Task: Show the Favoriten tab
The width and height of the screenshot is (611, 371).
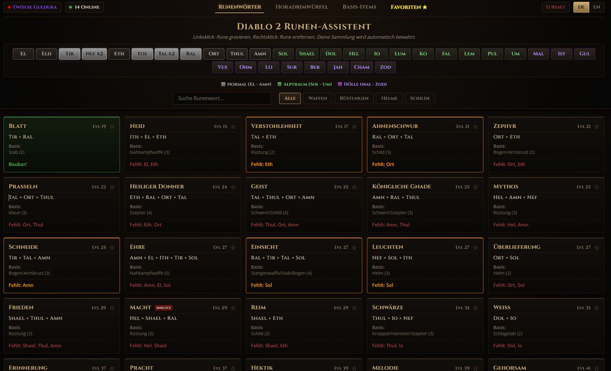Action: [x=409, y=7]
